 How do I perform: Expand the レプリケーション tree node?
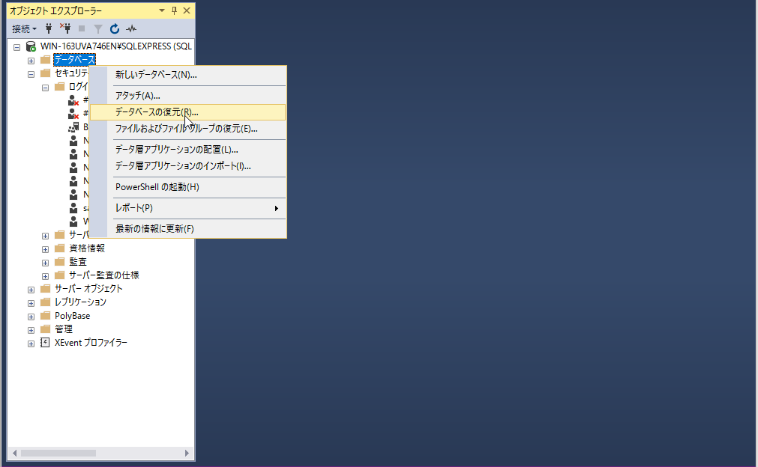point(31,302)
